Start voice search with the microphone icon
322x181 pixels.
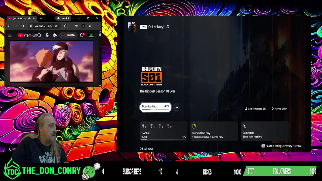point(47,35)
